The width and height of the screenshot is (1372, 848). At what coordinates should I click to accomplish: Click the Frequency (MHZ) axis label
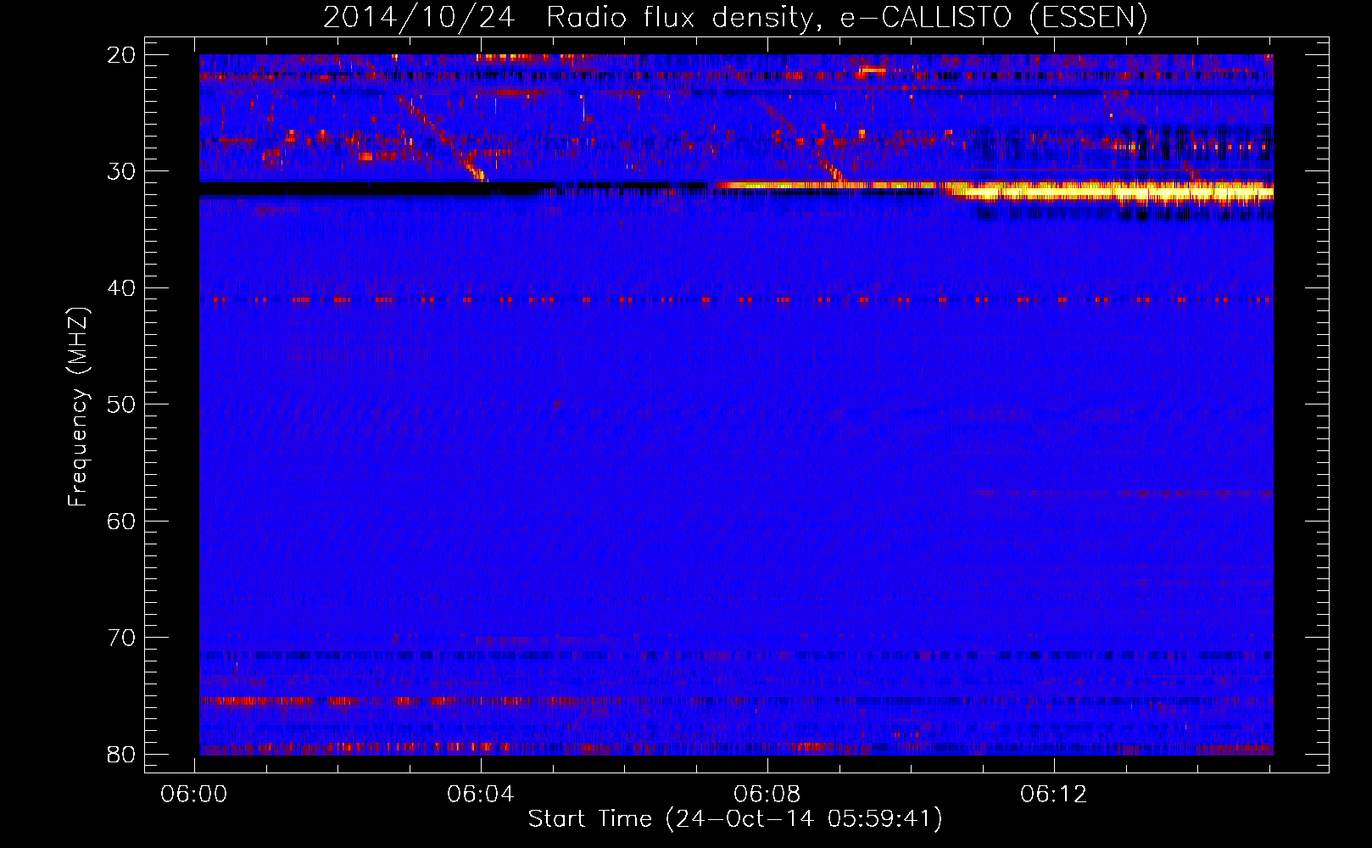coord(77,407)
